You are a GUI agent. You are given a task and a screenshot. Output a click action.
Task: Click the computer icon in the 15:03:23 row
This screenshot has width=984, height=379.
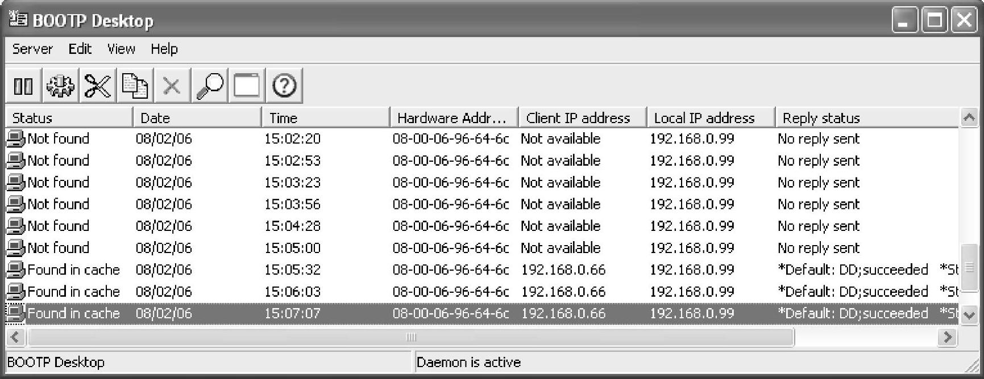16,182
